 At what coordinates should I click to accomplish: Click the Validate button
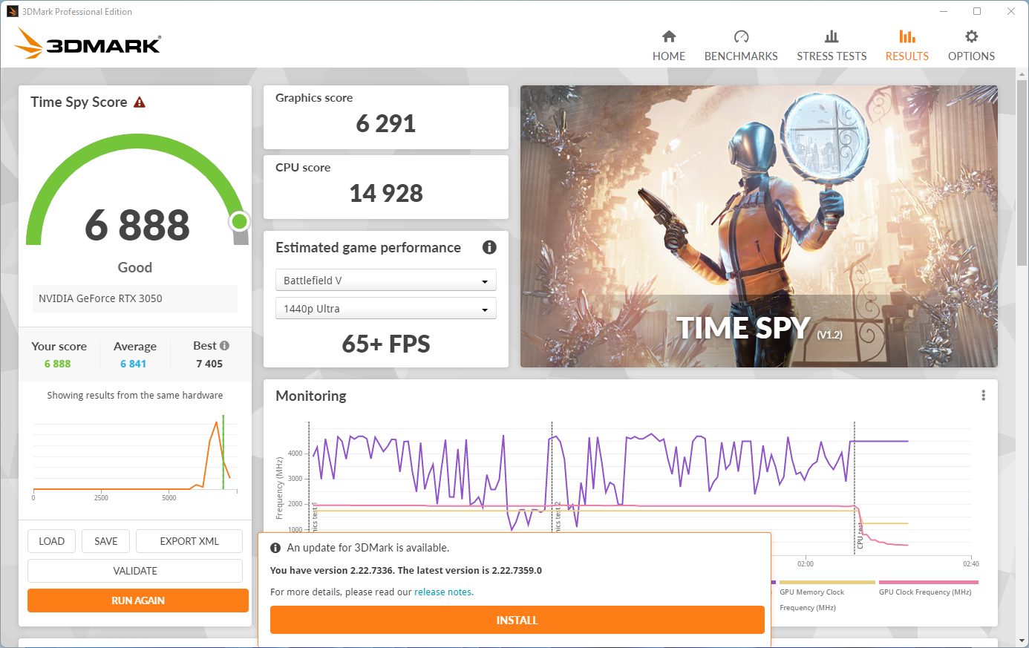[135, 571]
